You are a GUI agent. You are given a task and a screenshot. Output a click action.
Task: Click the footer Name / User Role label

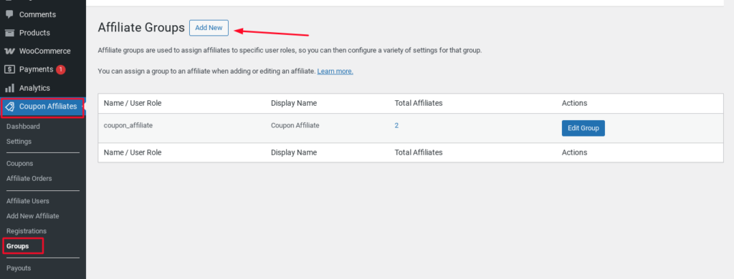pyautogui.click(x=133, y=152)
